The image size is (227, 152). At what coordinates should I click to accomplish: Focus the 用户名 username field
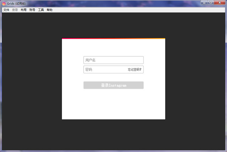[x=113, y=60]
